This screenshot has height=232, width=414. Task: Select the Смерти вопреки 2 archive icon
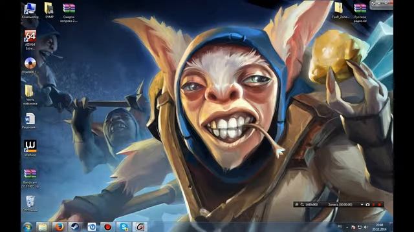tap(69, 12)
